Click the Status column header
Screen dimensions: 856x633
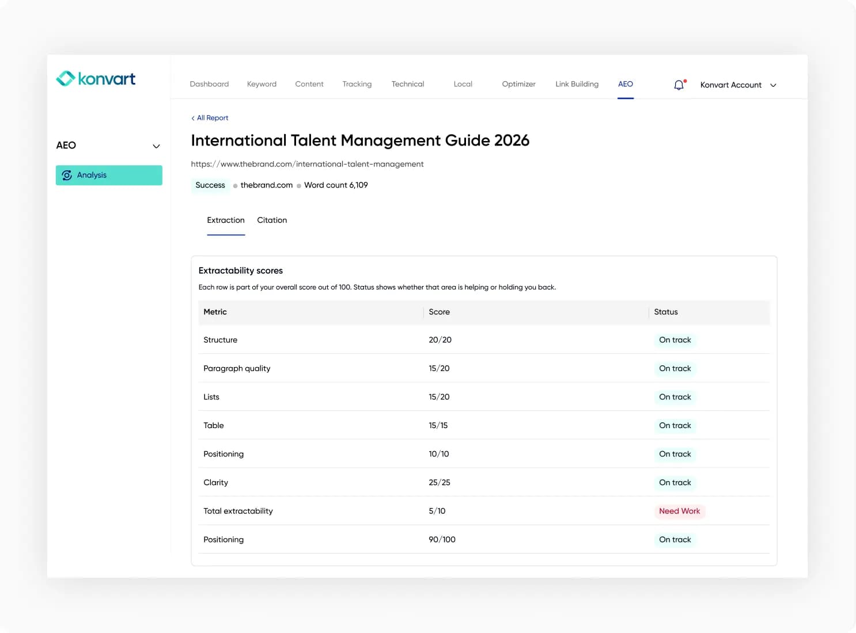pyautogui.click(x=666, y=312)
